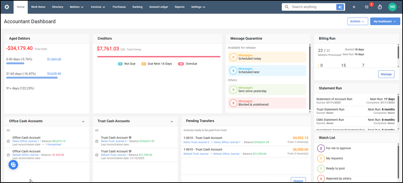Image resolution: width=403 pixels, height=183 pixels.
Task: Expand the Office Cash Accounts chevron
Action: coord(83,122)
